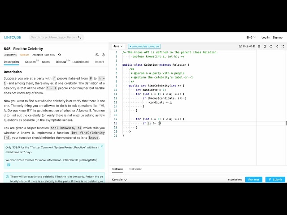Click the copy code icon

tap(265, 47)
